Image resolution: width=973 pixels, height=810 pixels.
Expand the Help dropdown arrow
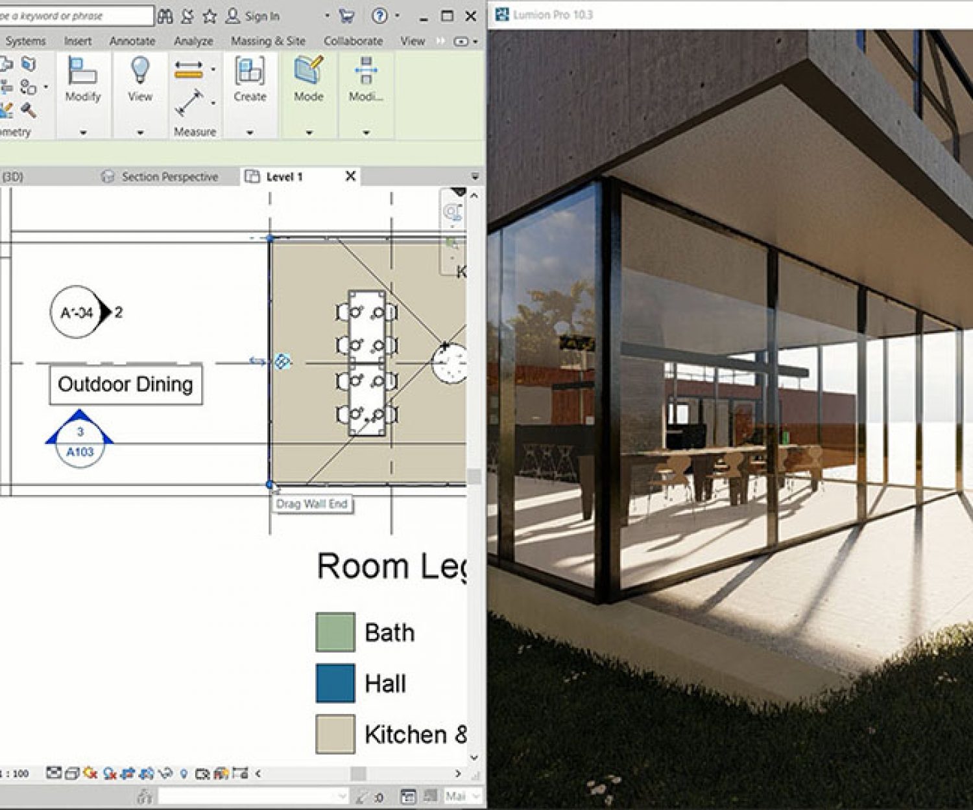coord(397,16)
